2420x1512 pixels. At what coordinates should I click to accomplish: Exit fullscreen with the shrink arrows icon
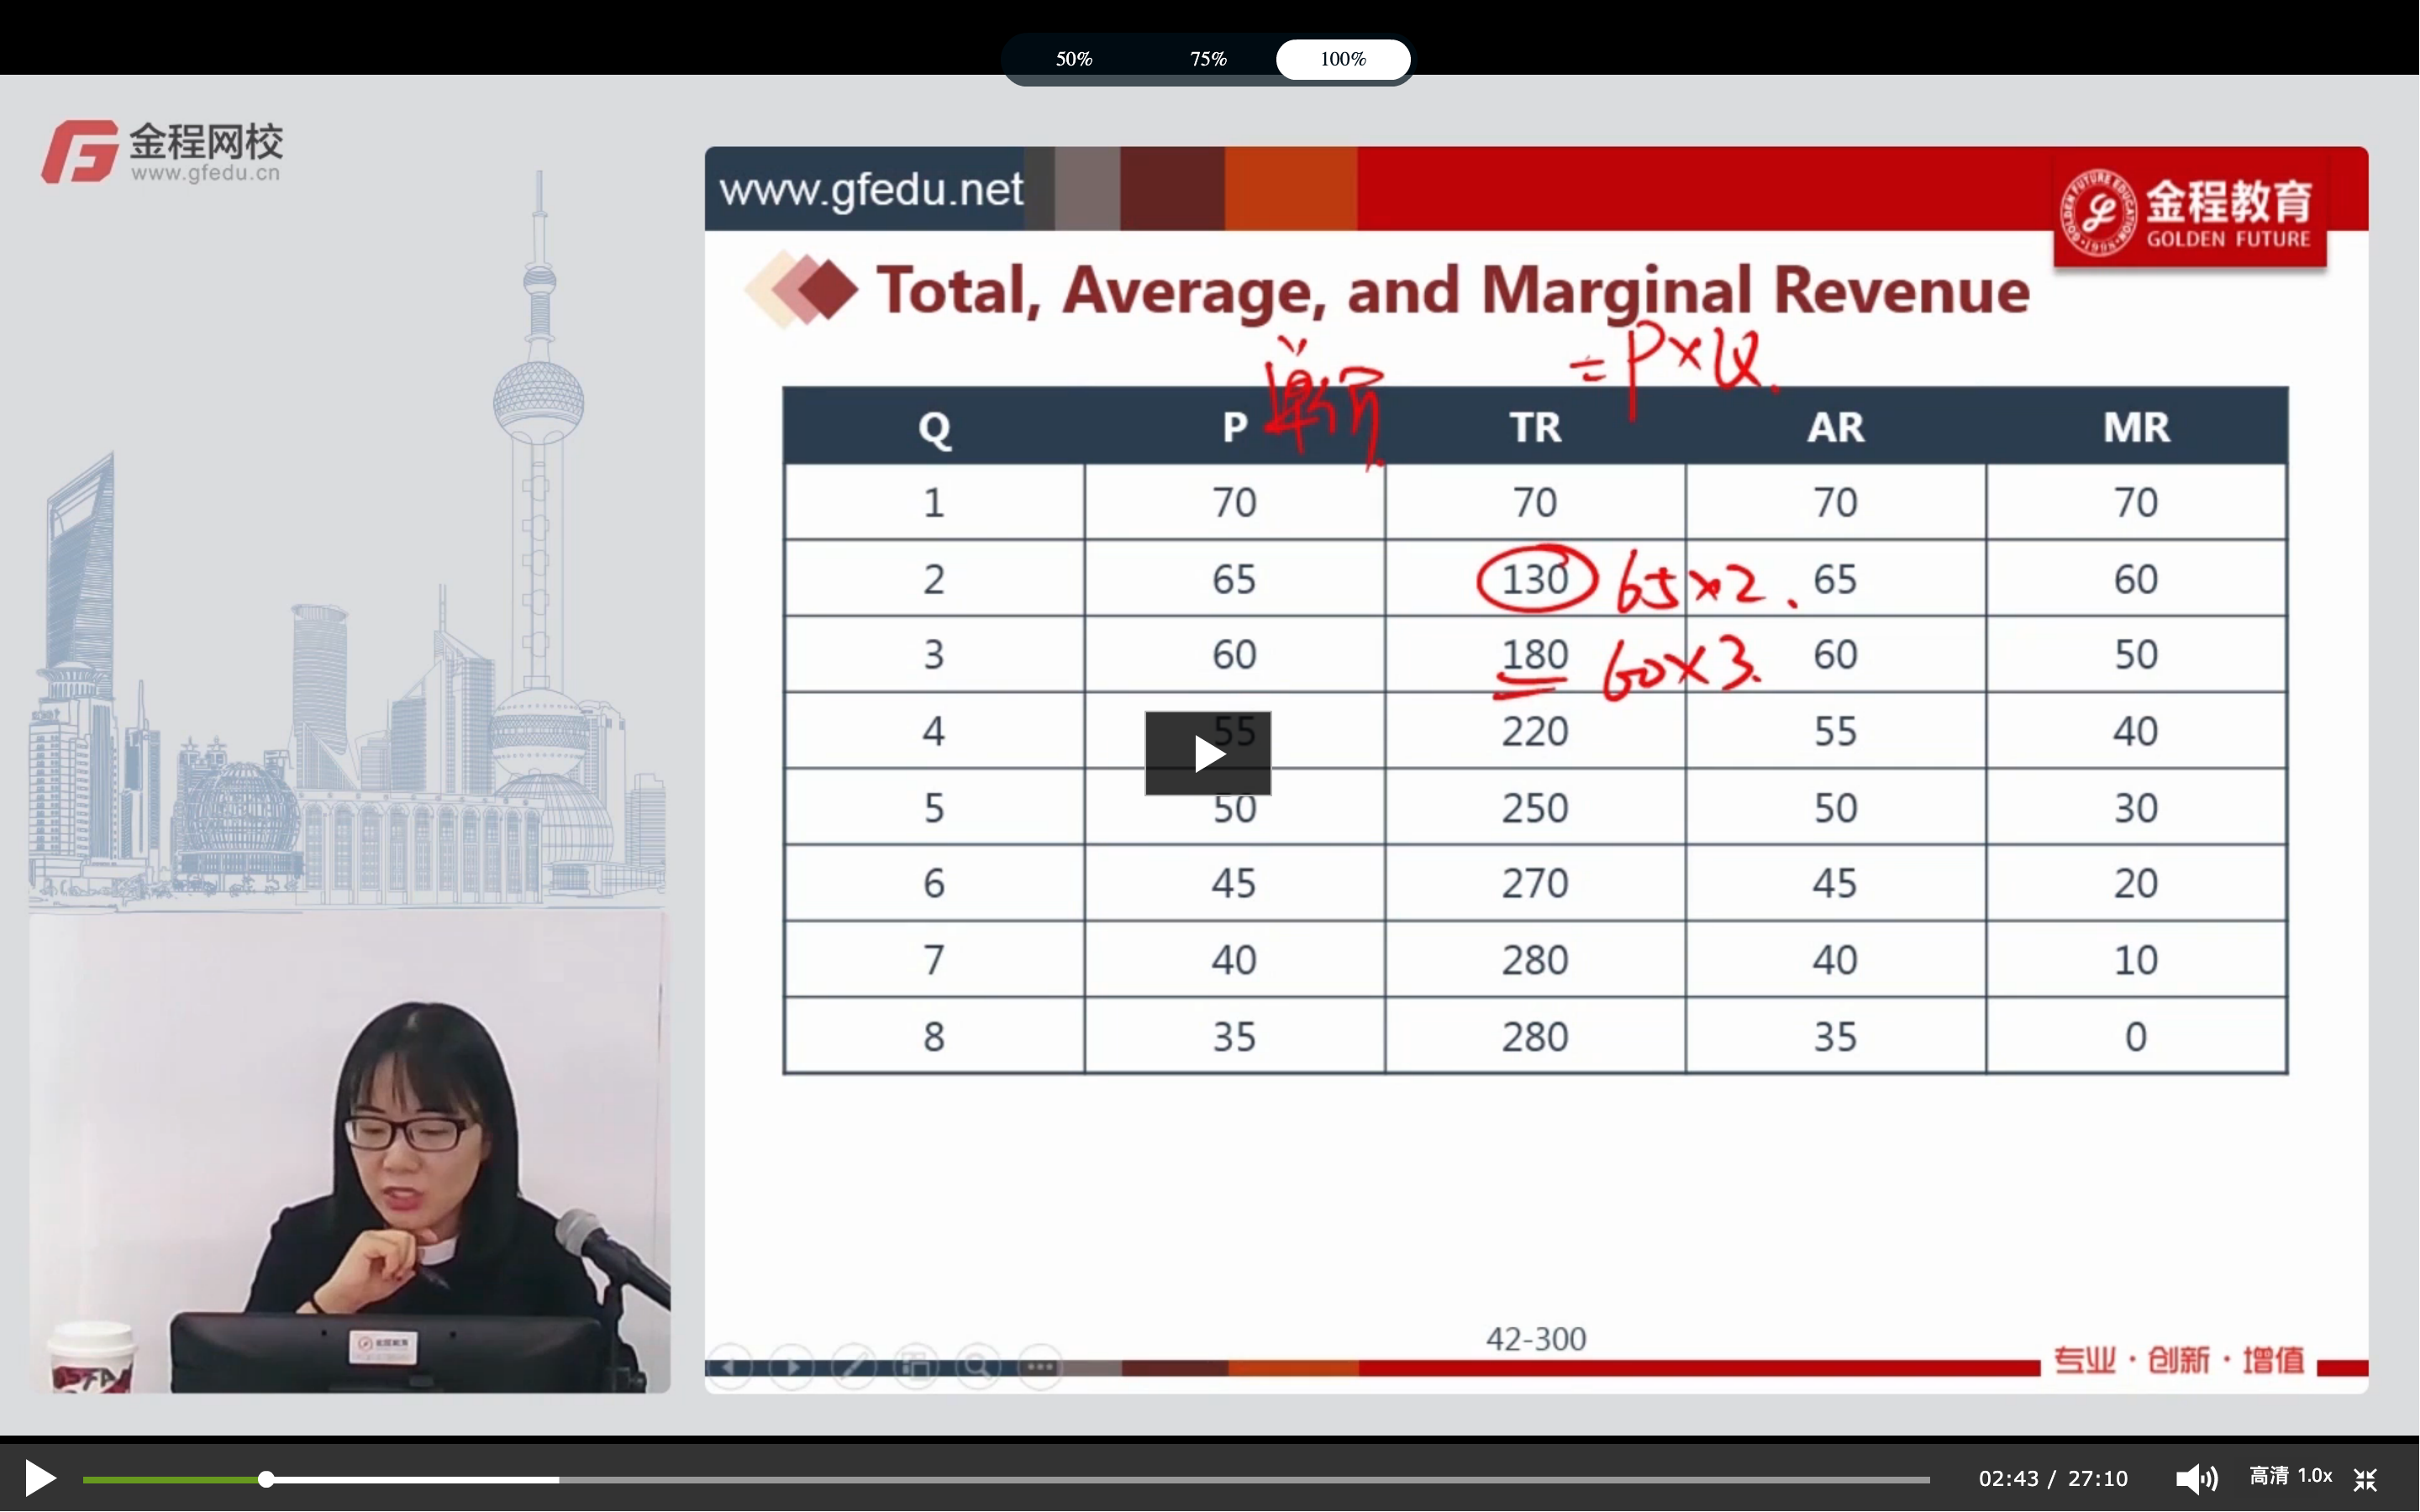point(2365,1478)
